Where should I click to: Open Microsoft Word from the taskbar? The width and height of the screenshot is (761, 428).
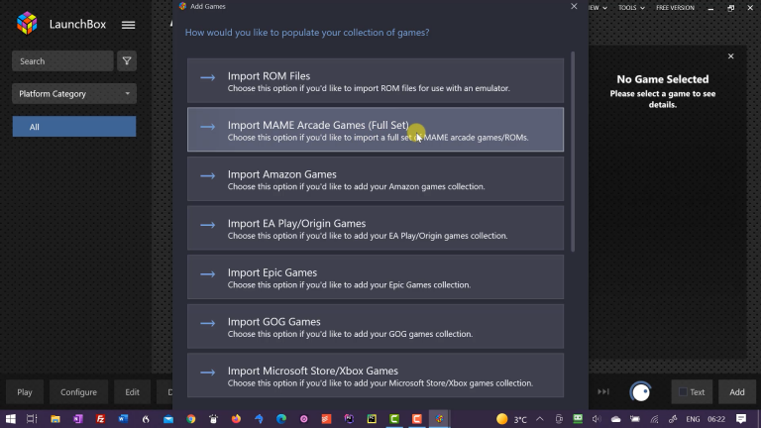(x=123, y=419)
